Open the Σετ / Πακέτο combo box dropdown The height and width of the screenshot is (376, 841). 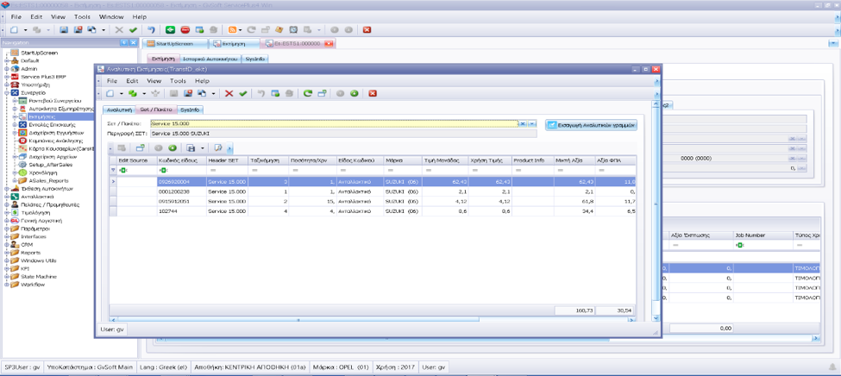pos(532,124)
